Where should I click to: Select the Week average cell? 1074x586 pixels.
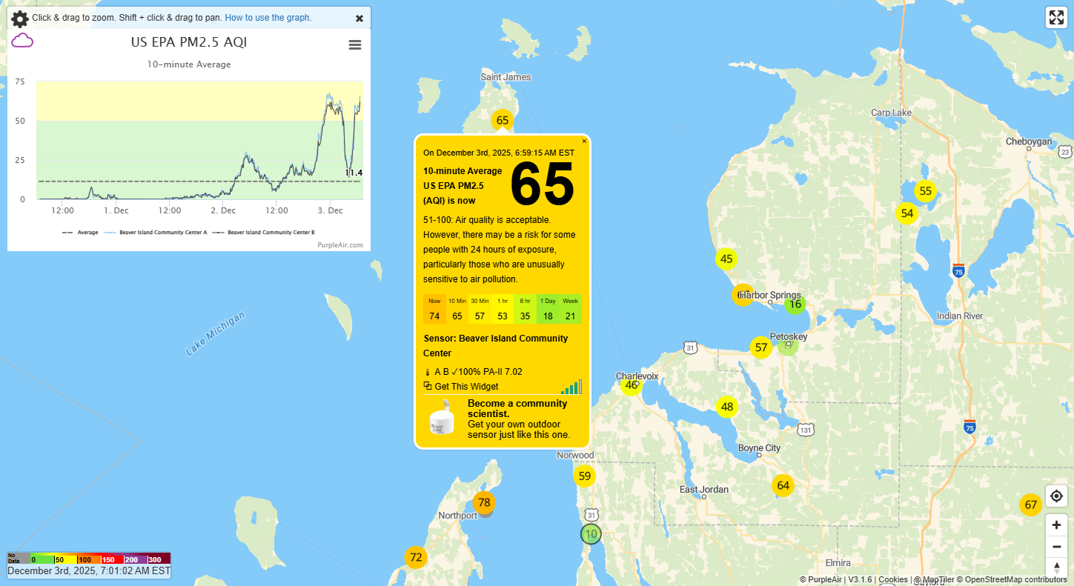[570, 309]
